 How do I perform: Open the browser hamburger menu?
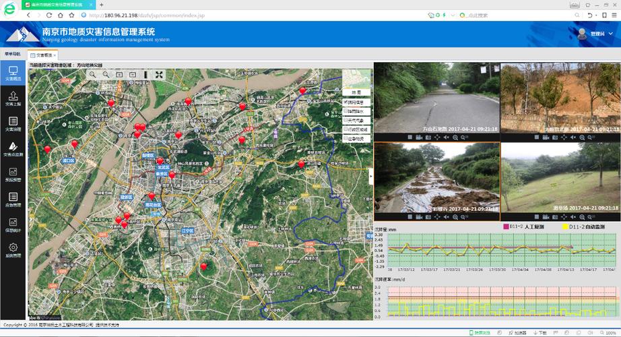(614, 15)
